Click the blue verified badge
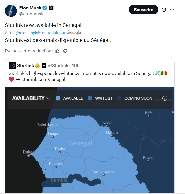185x194 pixels. 45,8
